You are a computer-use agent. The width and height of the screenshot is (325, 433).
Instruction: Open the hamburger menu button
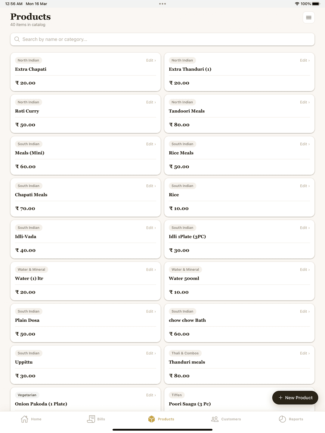[308, 17]
